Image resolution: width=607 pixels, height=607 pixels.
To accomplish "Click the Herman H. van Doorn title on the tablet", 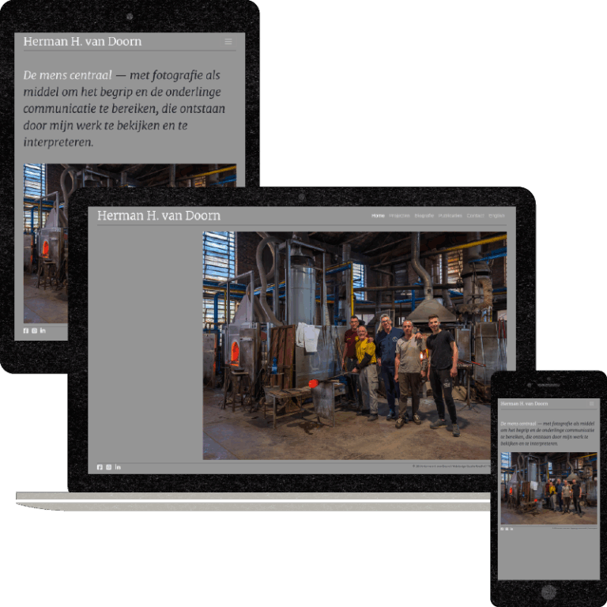I will point(82,41).
